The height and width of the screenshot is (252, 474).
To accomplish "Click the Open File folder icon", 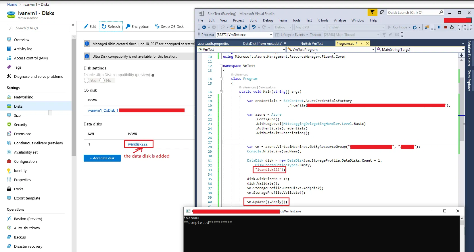I will [233, 27].
